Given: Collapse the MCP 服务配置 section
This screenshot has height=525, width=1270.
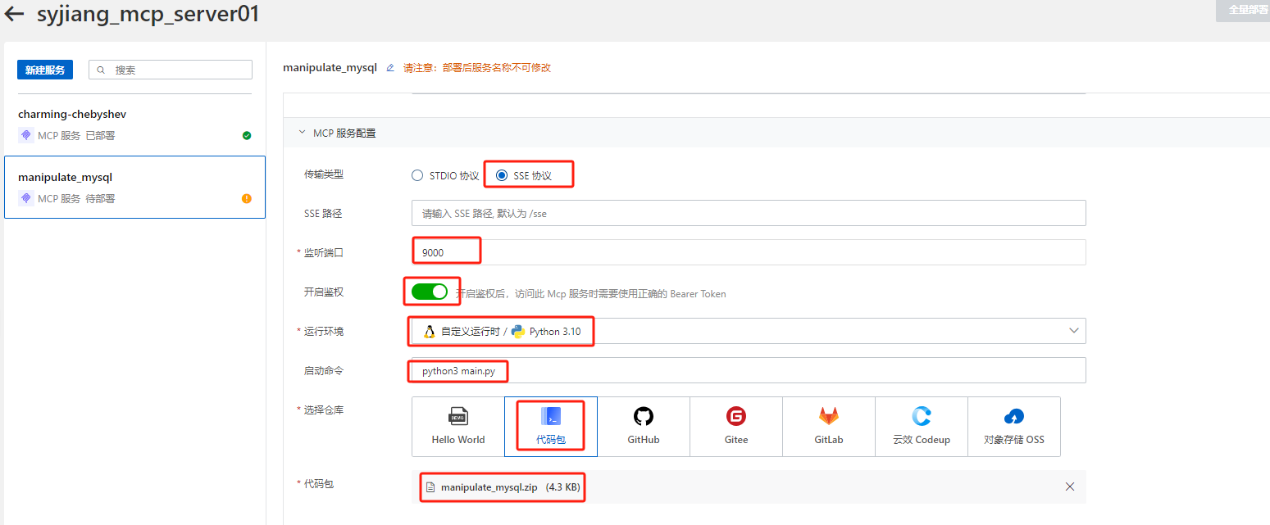Looking at the screenshot, I should point(302,133).
